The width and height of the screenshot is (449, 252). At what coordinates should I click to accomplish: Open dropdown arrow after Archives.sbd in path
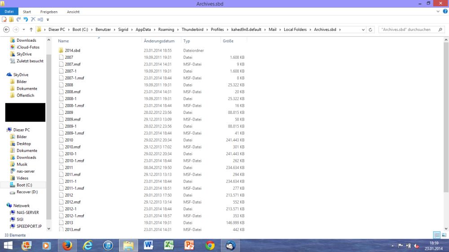pyautogui.click(x=340, y=30)
